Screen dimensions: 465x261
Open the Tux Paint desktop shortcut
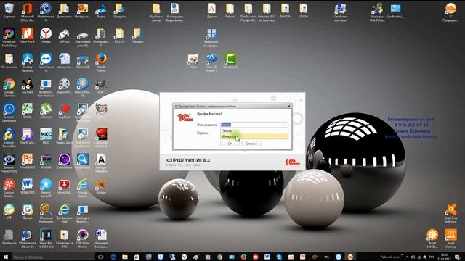[x=28, y=86]
